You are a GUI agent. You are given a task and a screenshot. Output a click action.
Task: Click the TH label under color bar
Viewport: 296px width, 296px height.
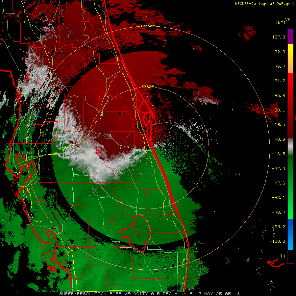pos(283,256)
